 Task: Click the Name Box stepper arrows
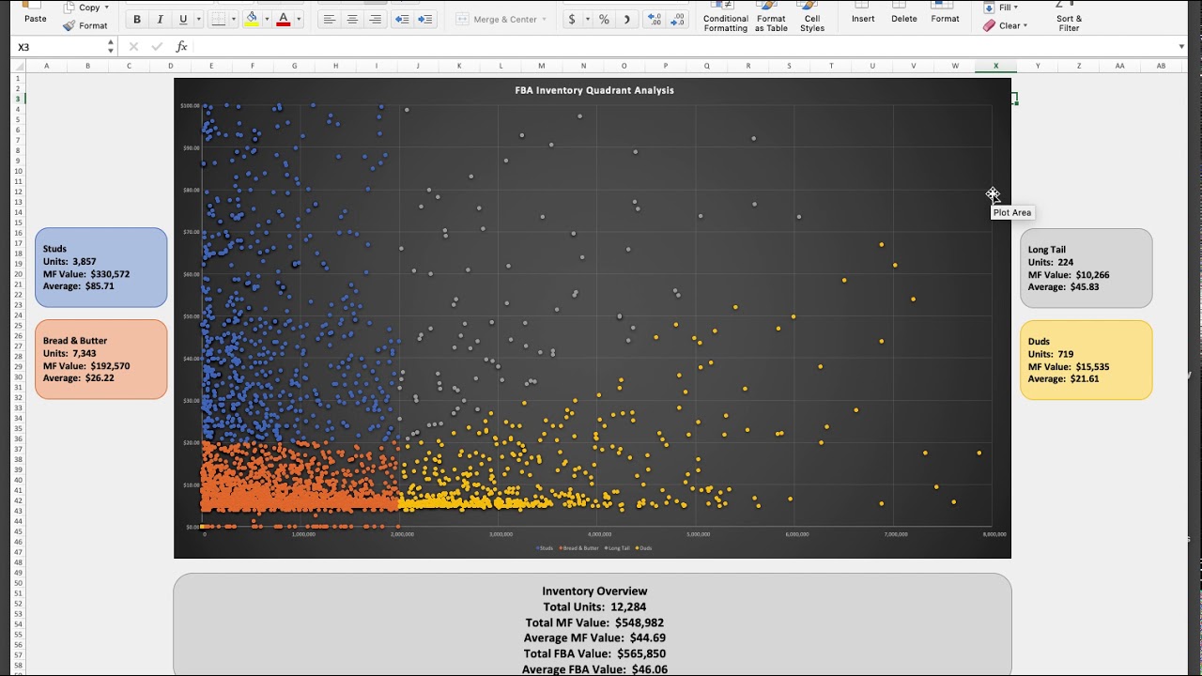(111, 46)
